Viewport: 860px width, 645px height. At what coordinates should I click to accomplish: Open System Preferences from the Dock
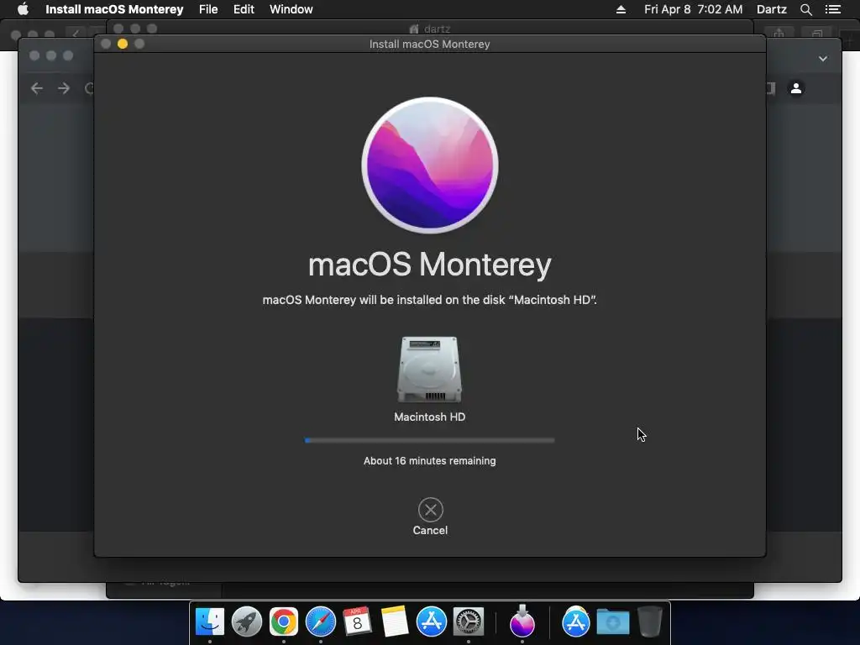click(x=468, y=622)
